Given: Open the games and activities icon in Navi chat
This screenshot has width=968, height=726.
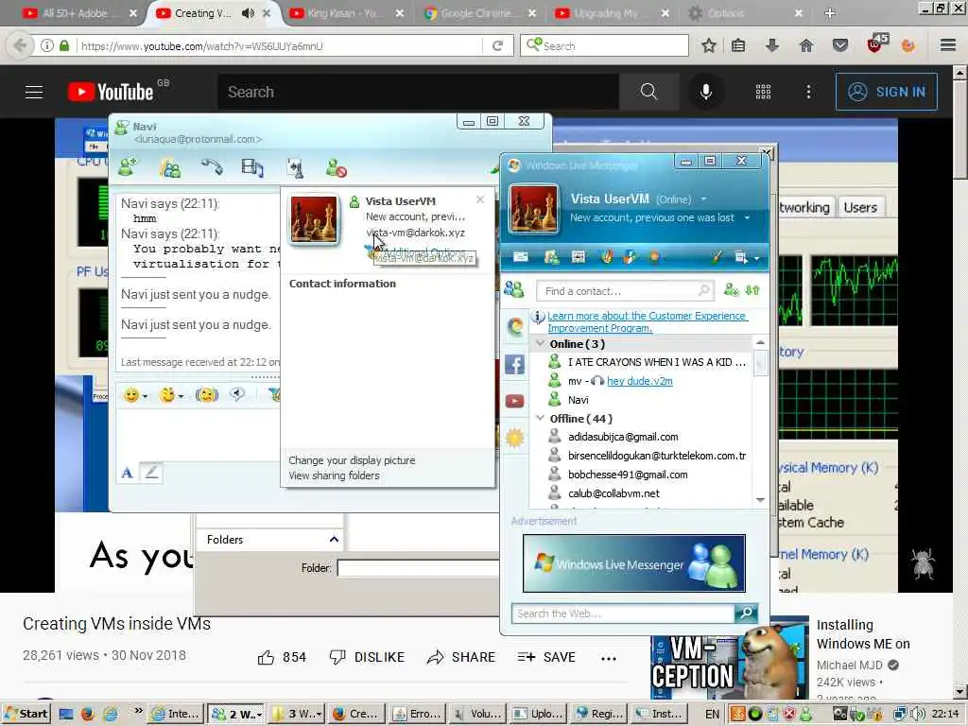Looking at the screenshot, I should 295,168.
